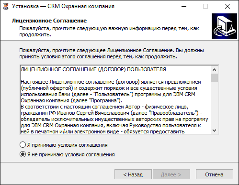Click the license text scroll down arrow

(x=214, y=131)
